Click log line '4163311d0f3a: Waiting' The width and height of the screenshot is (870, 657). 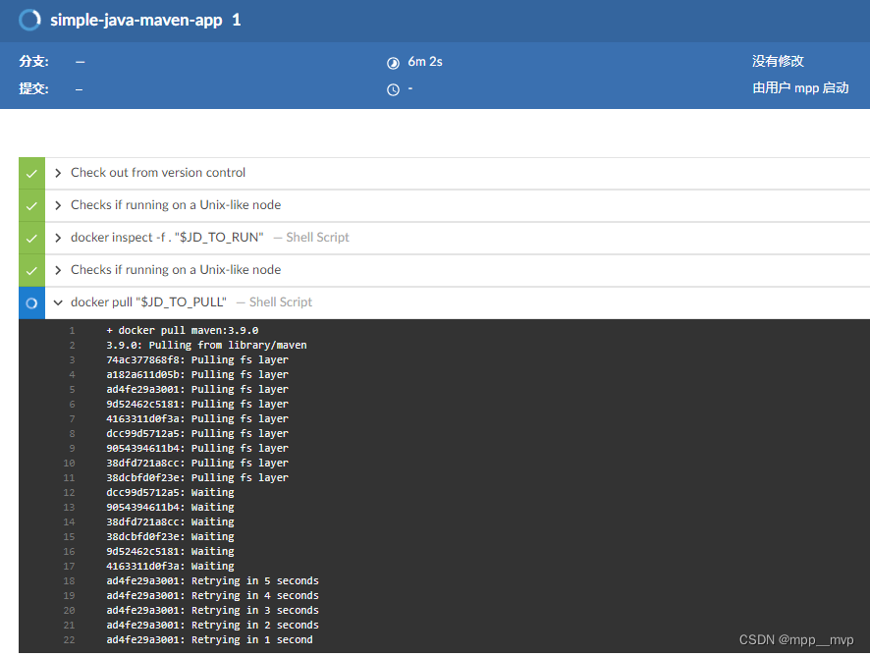point(170,566)
